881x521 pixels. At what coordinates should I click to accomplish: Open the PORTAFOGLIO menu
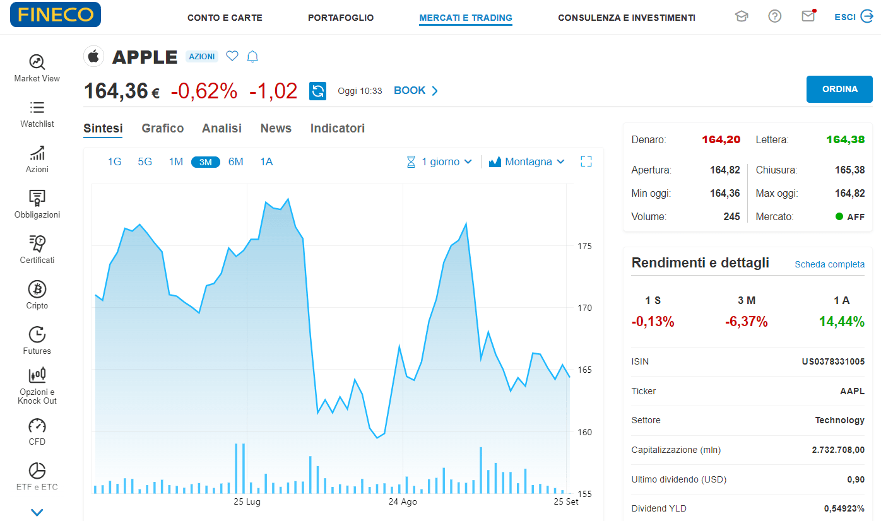pyautogui.click(x=340, y=18)
